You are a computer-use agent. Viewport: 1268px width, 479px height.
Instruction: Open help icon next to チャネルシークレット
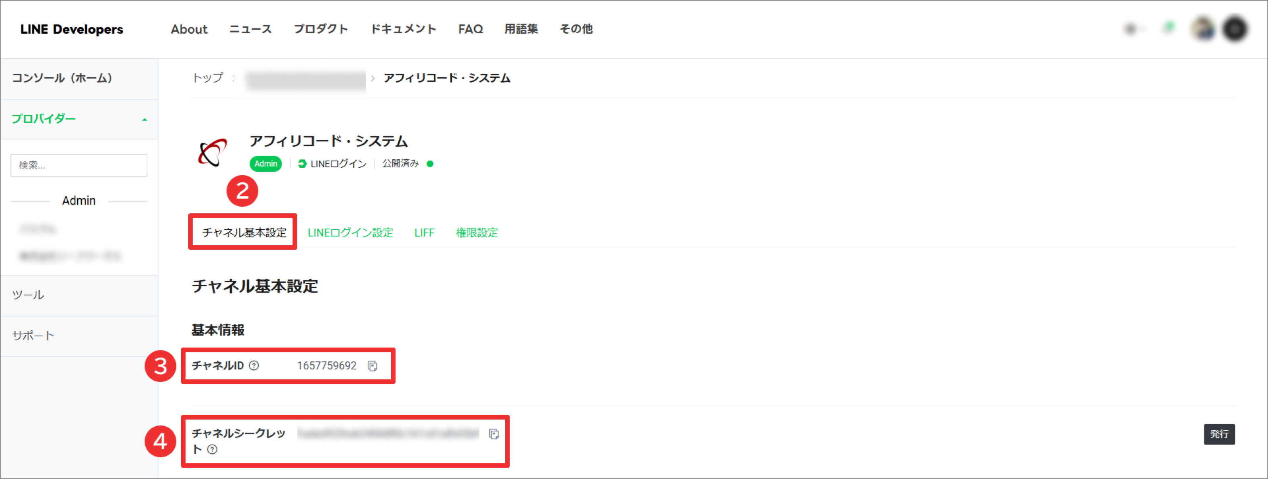pos(212,449)
